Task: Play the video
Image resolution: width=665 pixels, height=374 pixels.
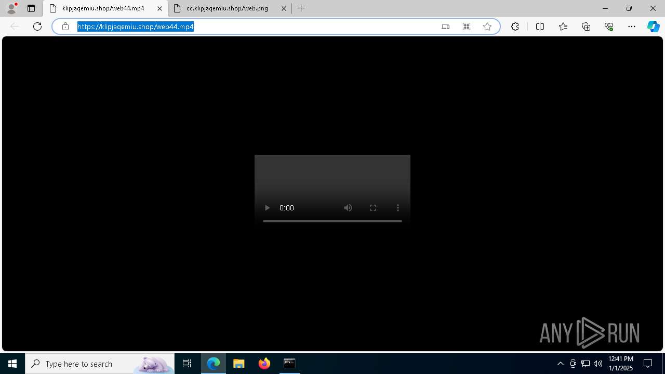Action: click(x=267, y=208)
